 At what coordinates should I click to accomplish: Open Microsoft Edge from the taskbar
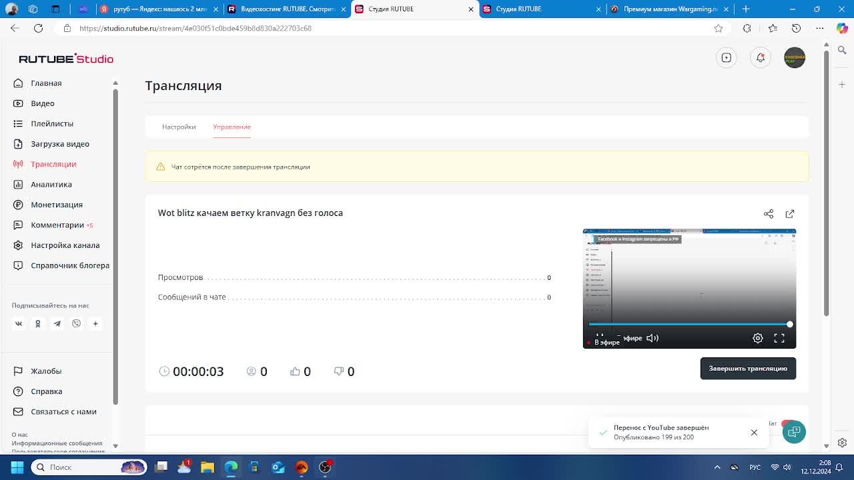pyautogui.click(x=231, y=467)
